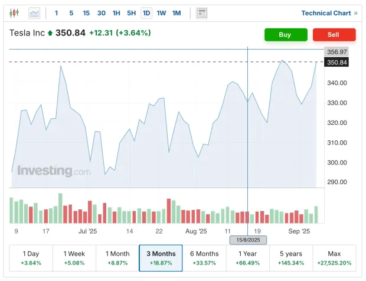Open the news overlay icon
366x281 pixels.
(202, 13)
